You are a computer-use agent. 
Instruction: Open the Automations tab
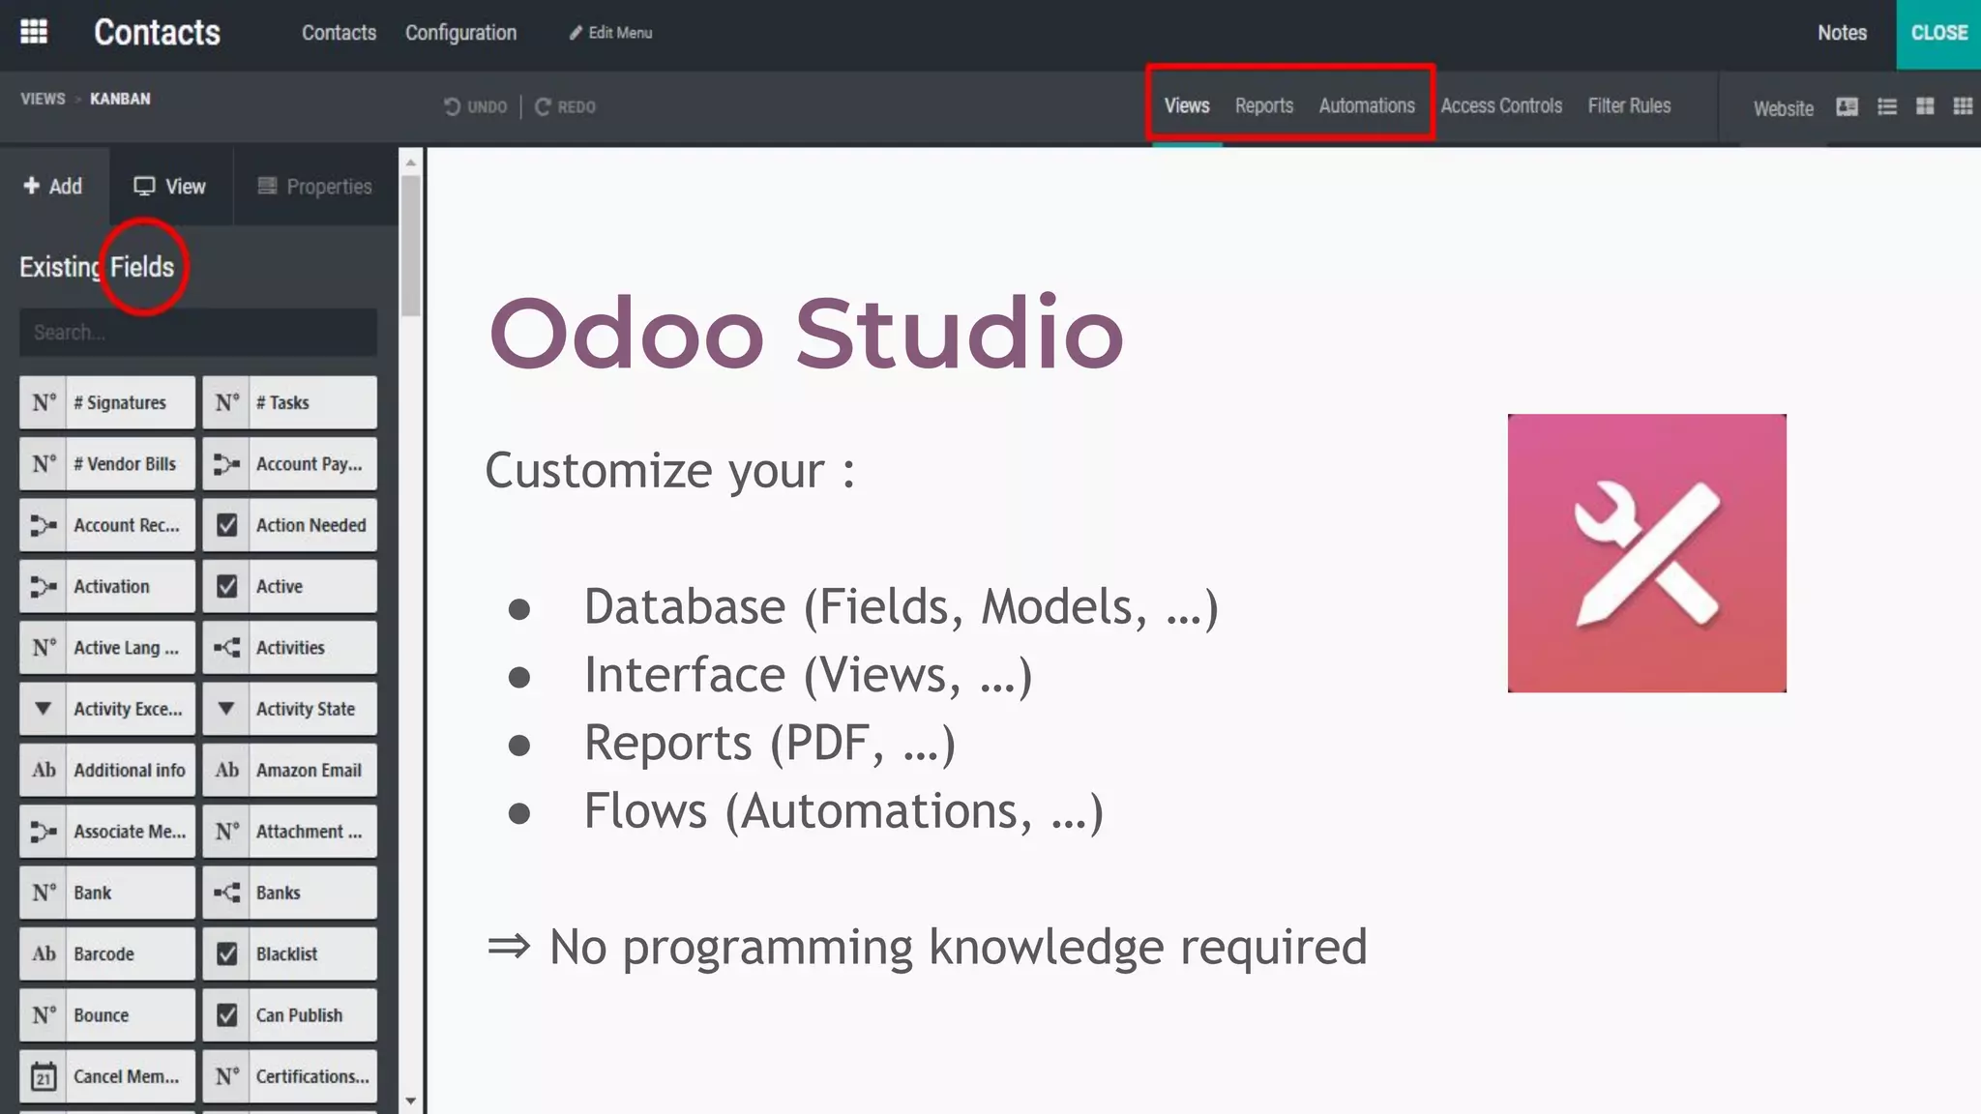(x=1366, y=105)
